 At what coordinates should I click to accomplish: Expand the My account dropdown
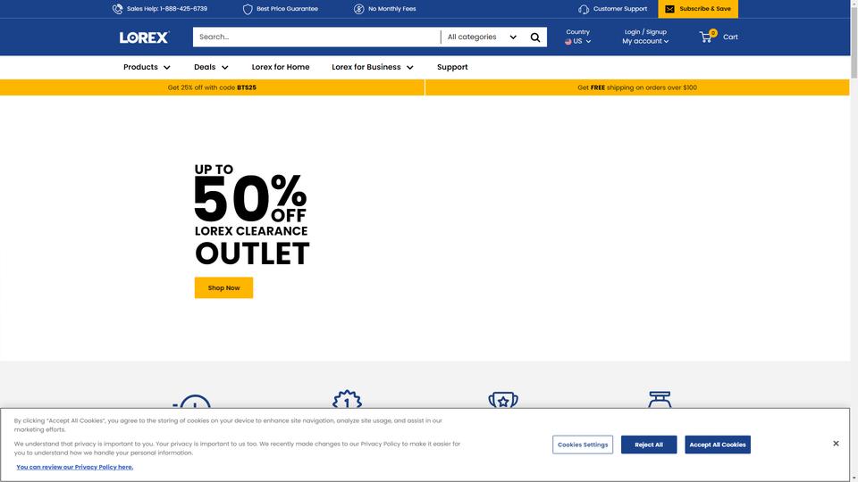tap(645, 41)
